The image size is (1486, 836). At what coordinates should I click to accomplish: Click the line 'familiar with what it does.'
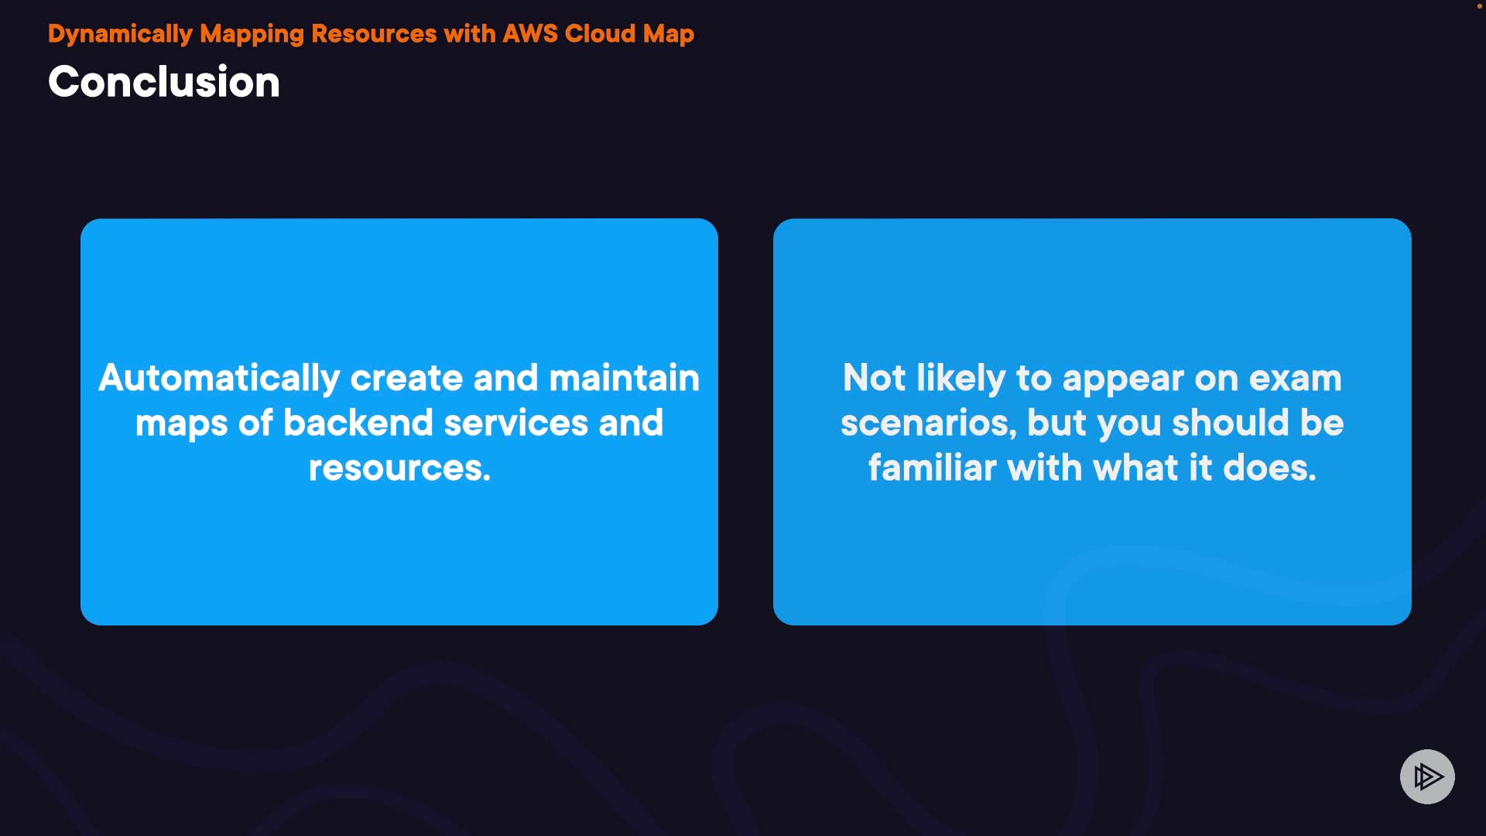click(x=1091, y=468)
